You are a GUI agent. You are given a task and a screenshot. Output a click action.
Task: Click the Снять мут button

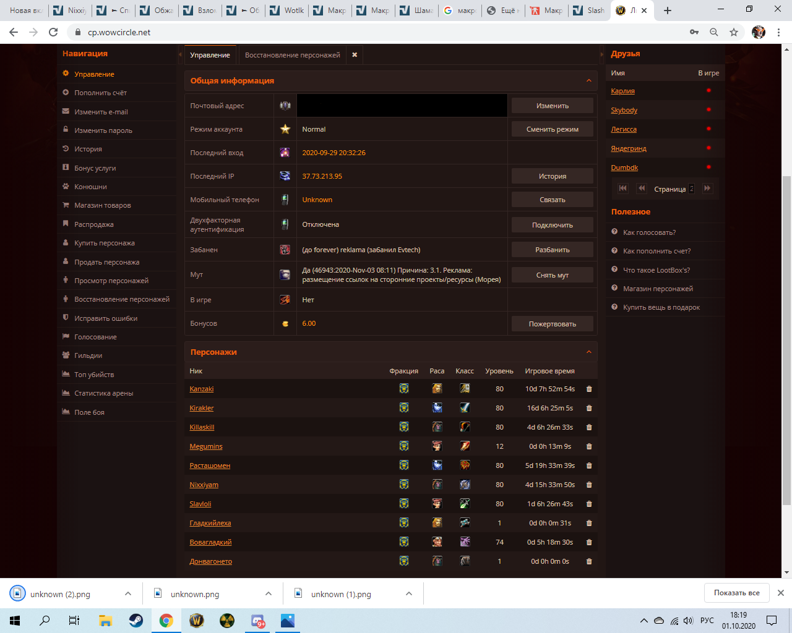coord(552,275)
